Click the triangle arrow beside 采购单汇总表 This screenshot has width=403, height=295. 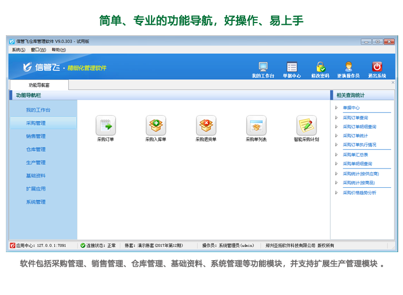tap(336, 154)
